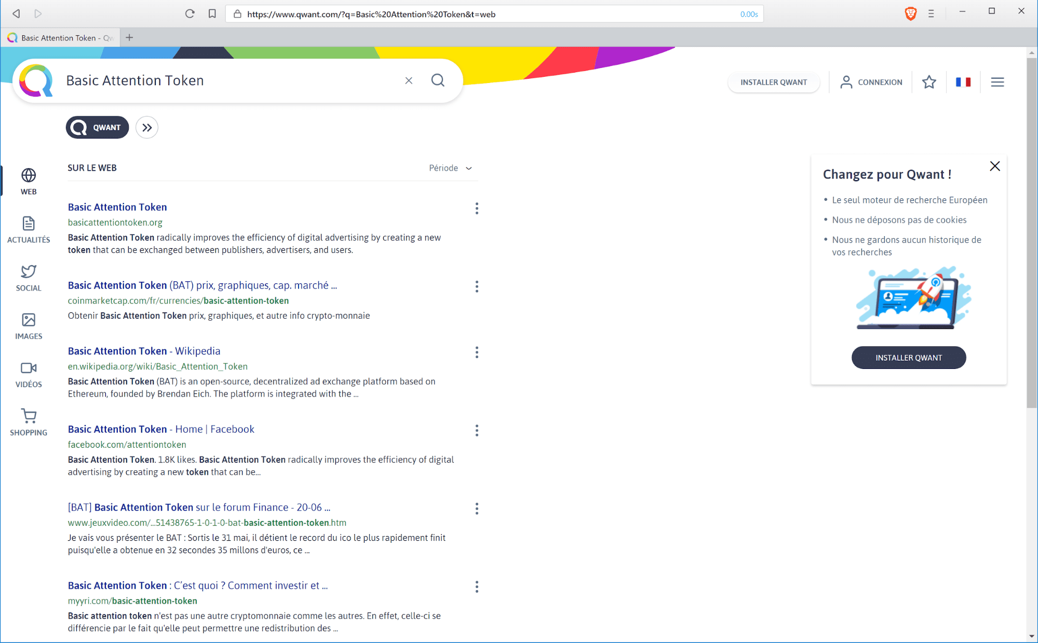Open the Images search category
This screenshot has width=1038, height=643.
pos(29,326)
